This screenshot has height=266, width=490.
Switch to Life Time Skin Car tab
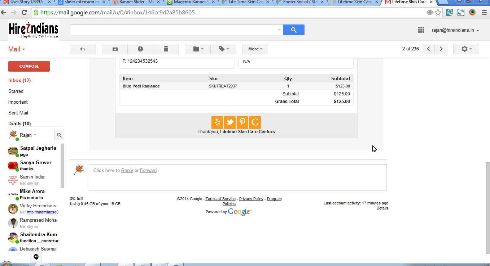tap(245, 2)
